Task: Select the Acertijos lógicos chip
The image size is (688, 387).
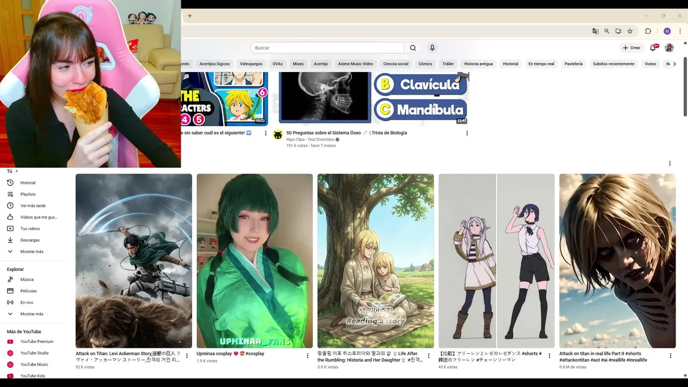Action: (x=214, y=64)
